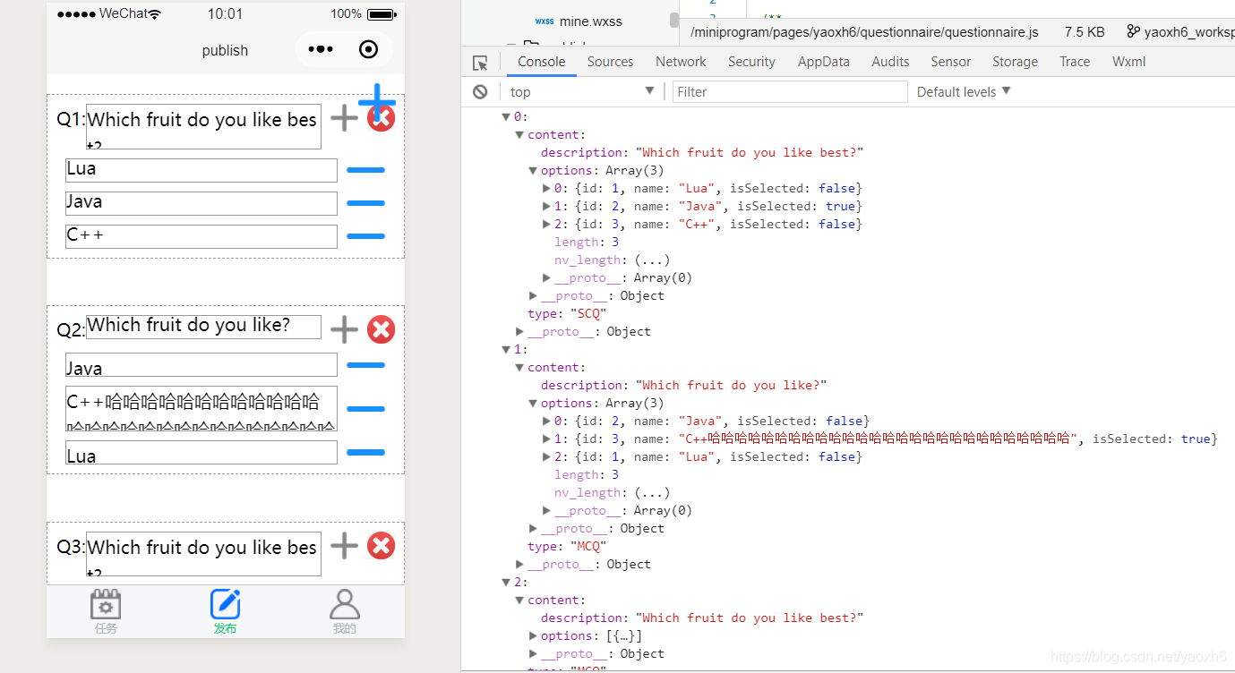Collapse array item 1: in console
Viewport: 1235px width, 673px height.
tap(506, 349)
